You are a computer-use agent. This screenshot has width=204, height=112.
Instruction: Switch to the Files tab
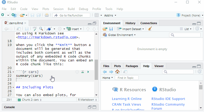click(106, 66)
